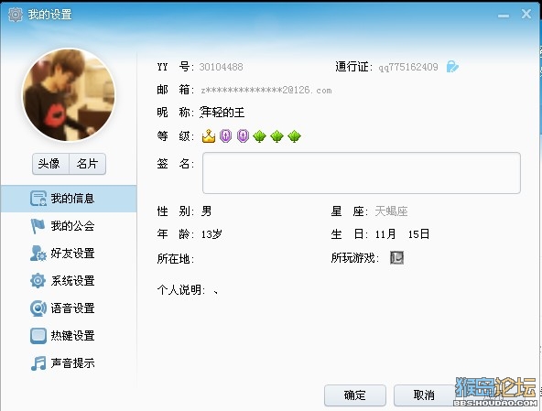The width and height of the screenshot is (542, 411).
Task: Select 好友设置 friend settings
Action: click(69, 254)
